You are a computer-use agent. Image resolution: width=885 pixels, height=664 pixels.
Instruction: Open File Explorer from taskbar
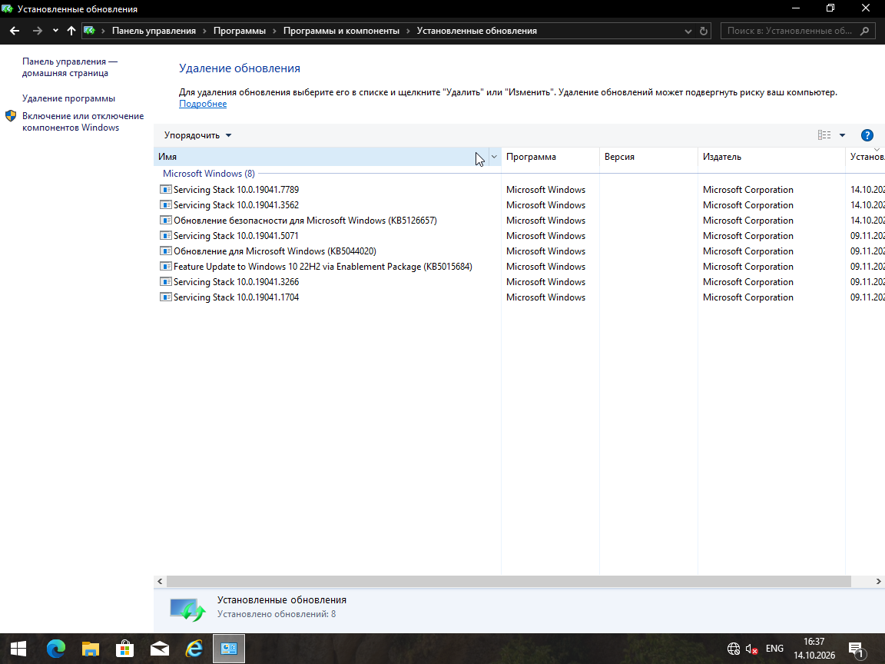click(91, 649)
